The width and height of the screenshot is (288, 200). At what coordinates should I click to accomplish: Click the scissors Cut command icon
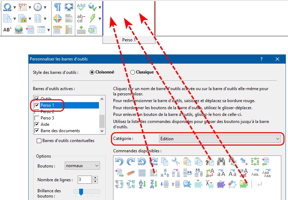pyautogui.click(x=176, y=162)
